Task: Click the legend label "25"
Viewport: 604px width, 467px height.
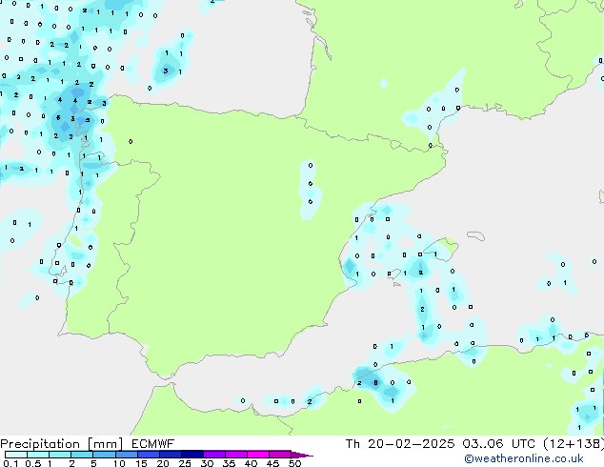Action: (185, 463)
